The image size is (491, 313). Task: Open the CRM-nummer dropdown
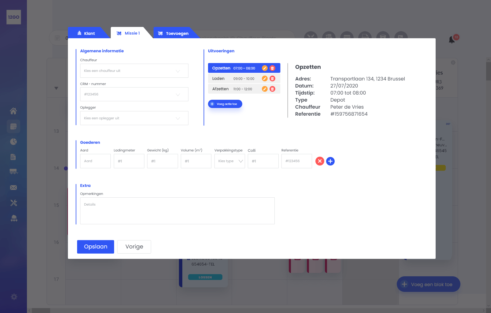coord(134,94)
